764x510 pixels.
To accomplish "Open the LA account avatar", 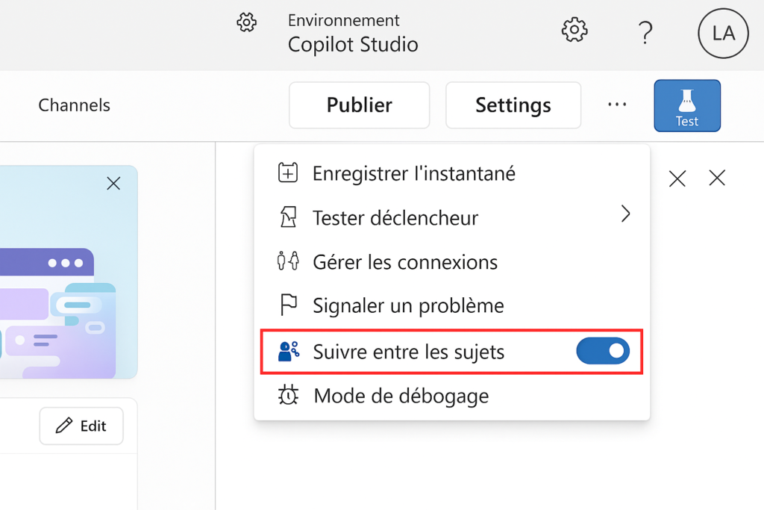I will (723, 33).
